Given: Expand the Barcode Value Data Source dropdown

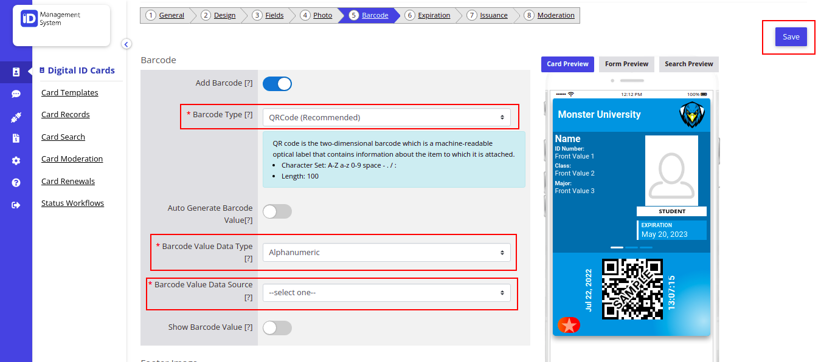Looking at the screenshot, I should pos(386,293).
